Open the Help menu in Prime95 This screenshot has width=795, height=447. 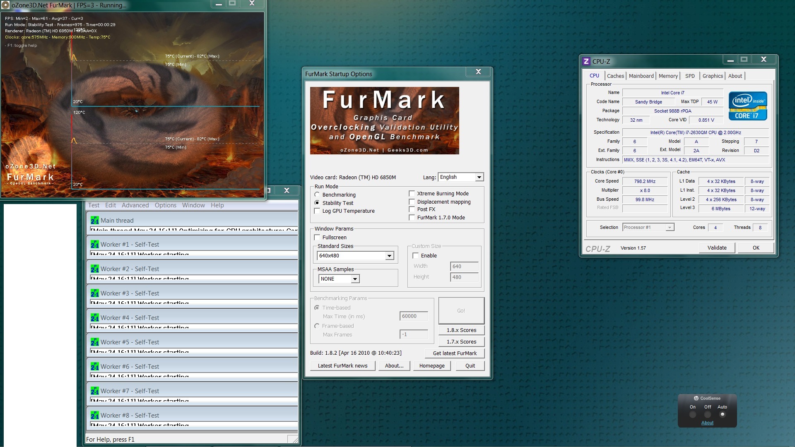[217, 205]
